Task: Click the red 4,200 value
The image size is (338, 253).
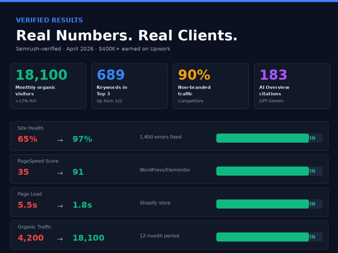Action: [x=31, y=238]
